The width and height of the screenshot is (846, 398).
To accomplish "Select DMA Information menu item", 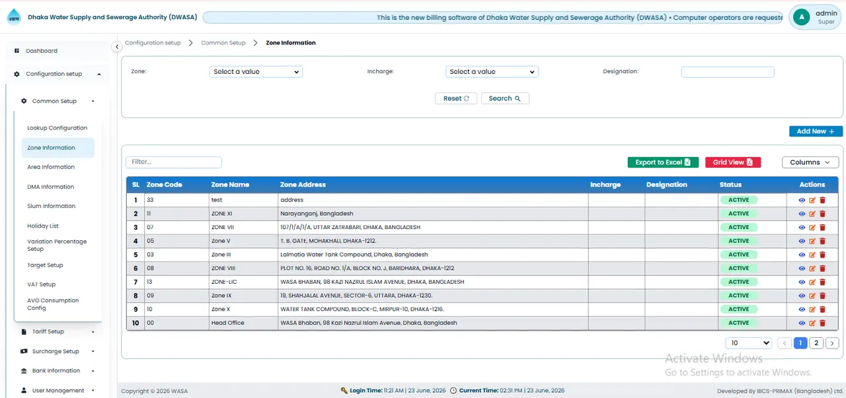I will (51, 187).
